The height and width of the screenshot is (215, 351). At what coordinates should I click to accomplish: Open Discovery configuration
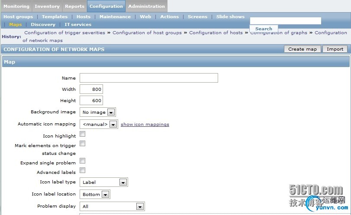coord(43,24)
